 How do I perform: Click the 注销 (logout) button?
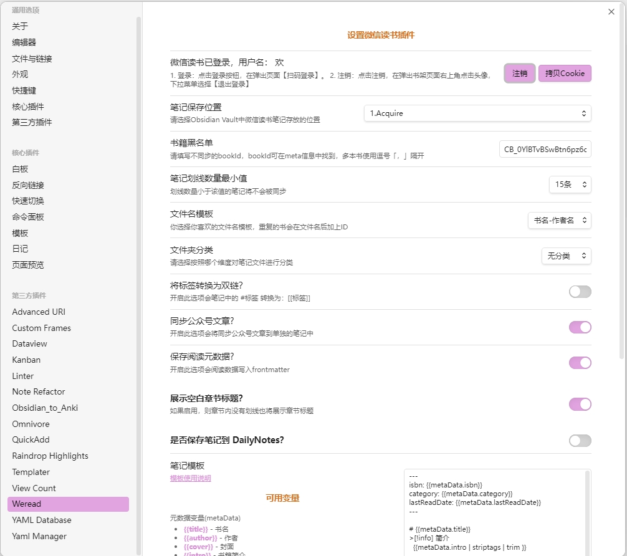pos(519,73)
